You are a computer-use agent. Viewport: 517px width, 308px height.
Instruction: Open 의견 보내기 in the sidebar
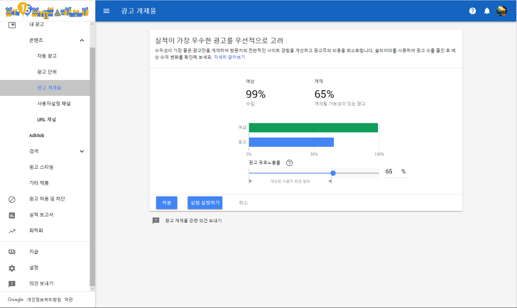point(41,283)
